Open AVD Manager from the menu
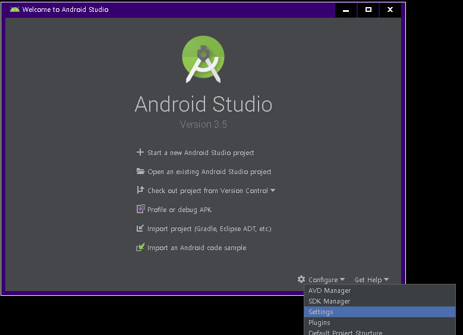The width and height of the screenshot is (463, 335). point(380,290)
